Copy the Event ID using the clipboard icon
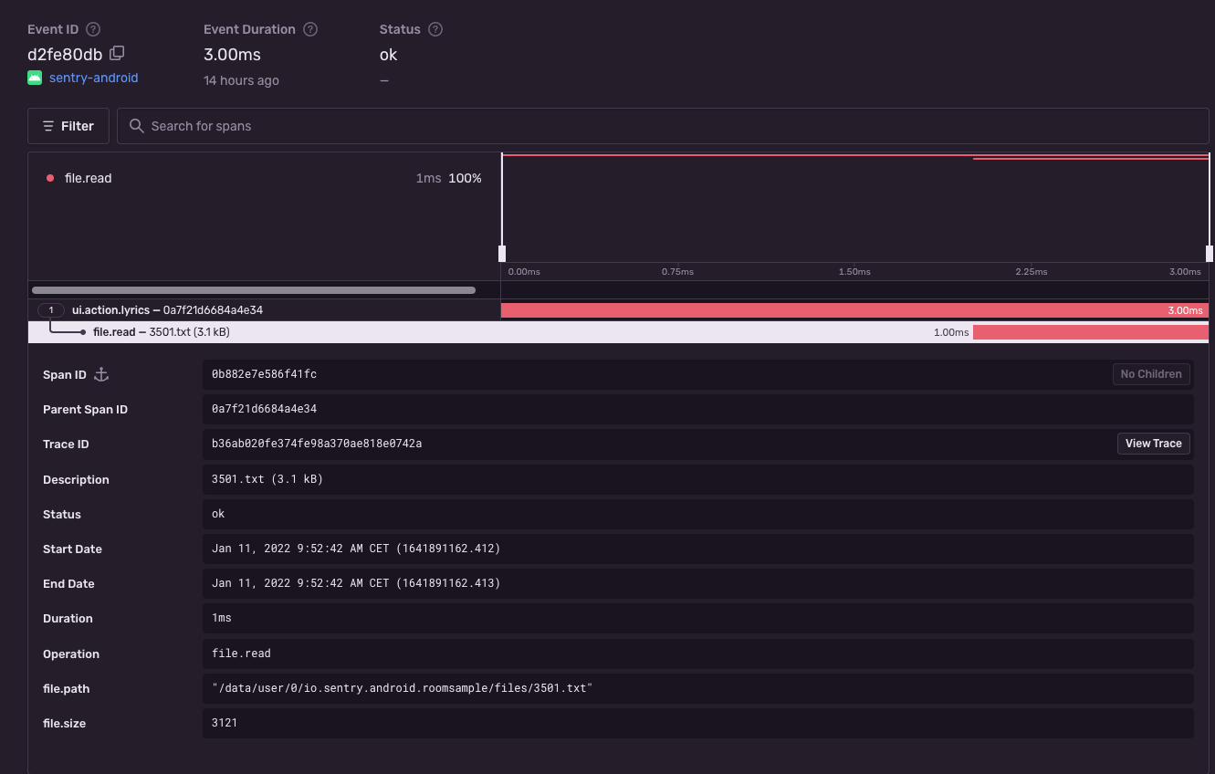This screenshot has height=774, width=1215. pos(116,54)
